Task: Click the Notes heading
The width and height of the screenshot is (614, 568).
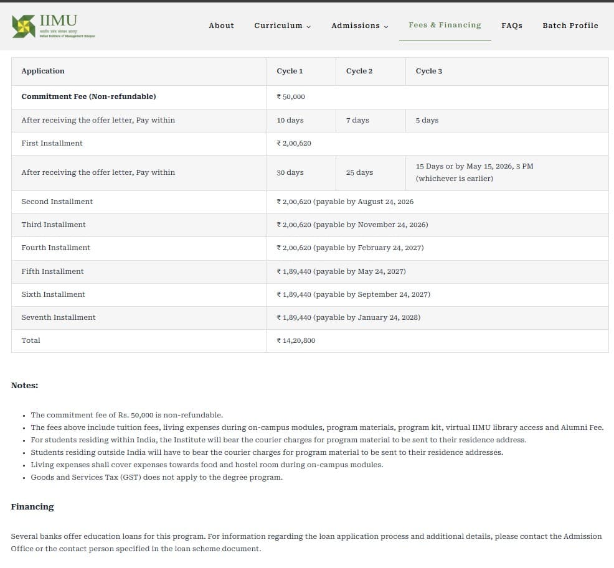Action: [24, 385]
